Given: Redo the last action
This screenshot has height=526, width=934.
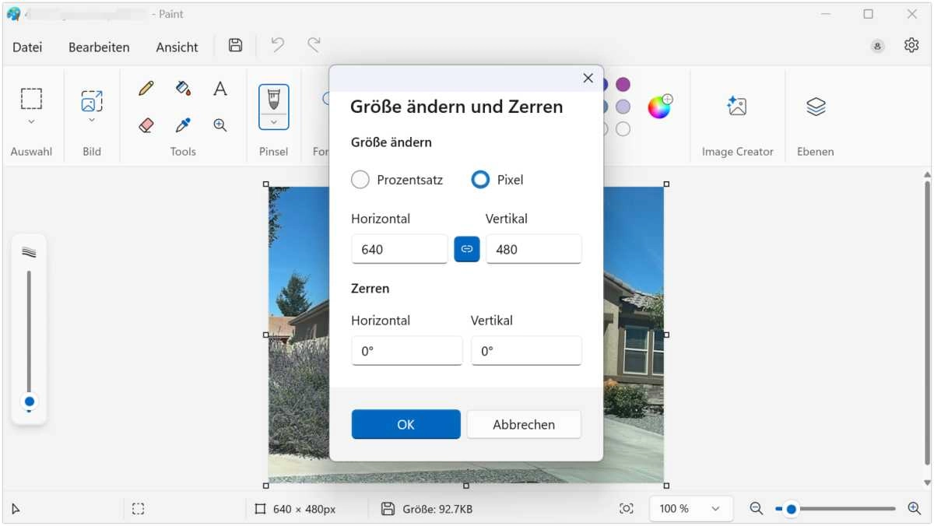Looking at the screenshot, I should [314, 45].
